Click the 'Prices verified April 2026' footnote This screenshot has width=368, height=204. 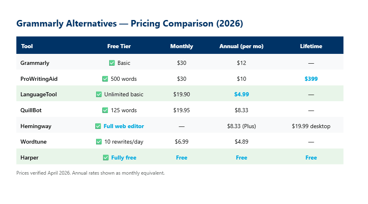point(90,173)
